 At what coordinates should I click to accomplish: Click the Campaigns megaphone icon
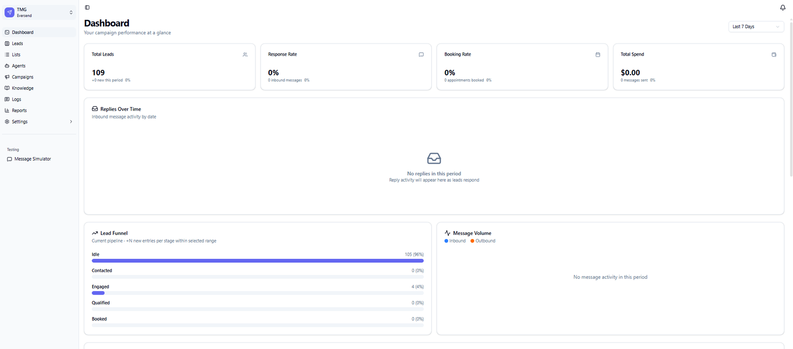click(7, 77)
